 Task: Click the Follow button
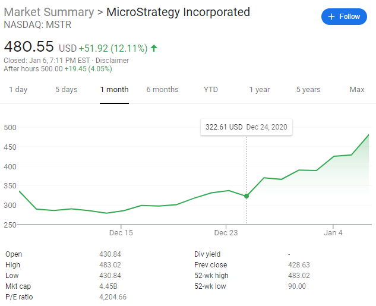344,17
